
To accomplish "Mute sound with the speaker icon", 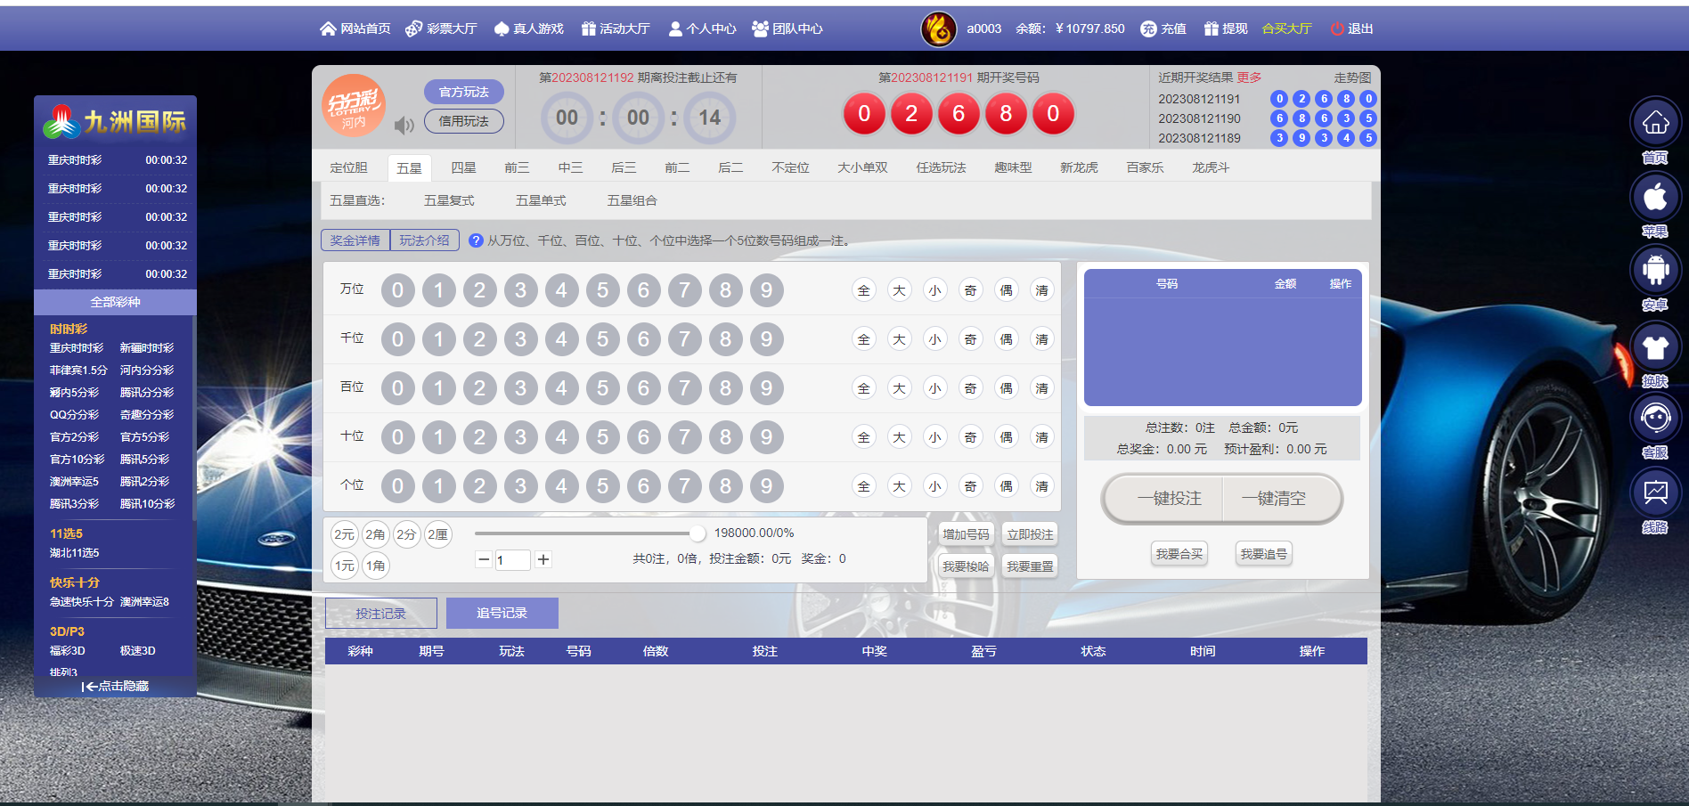I will (404, 126).
